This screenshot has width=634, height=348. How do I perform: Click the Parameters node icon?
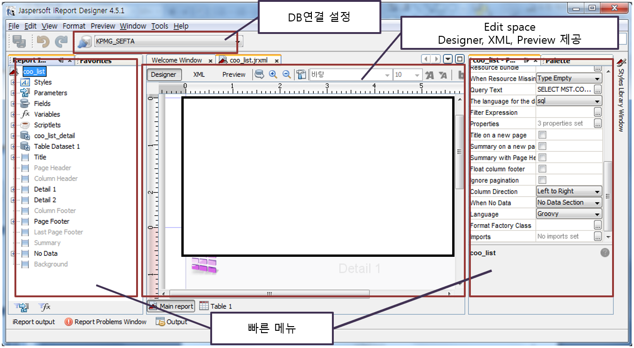coord(25,93)
